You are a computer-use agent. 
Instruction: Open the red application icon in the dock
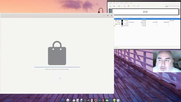(103, 100)
